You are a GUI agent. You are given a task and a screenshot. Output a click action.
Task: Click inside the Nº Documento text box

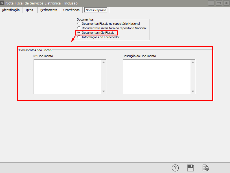coord(67,77)
